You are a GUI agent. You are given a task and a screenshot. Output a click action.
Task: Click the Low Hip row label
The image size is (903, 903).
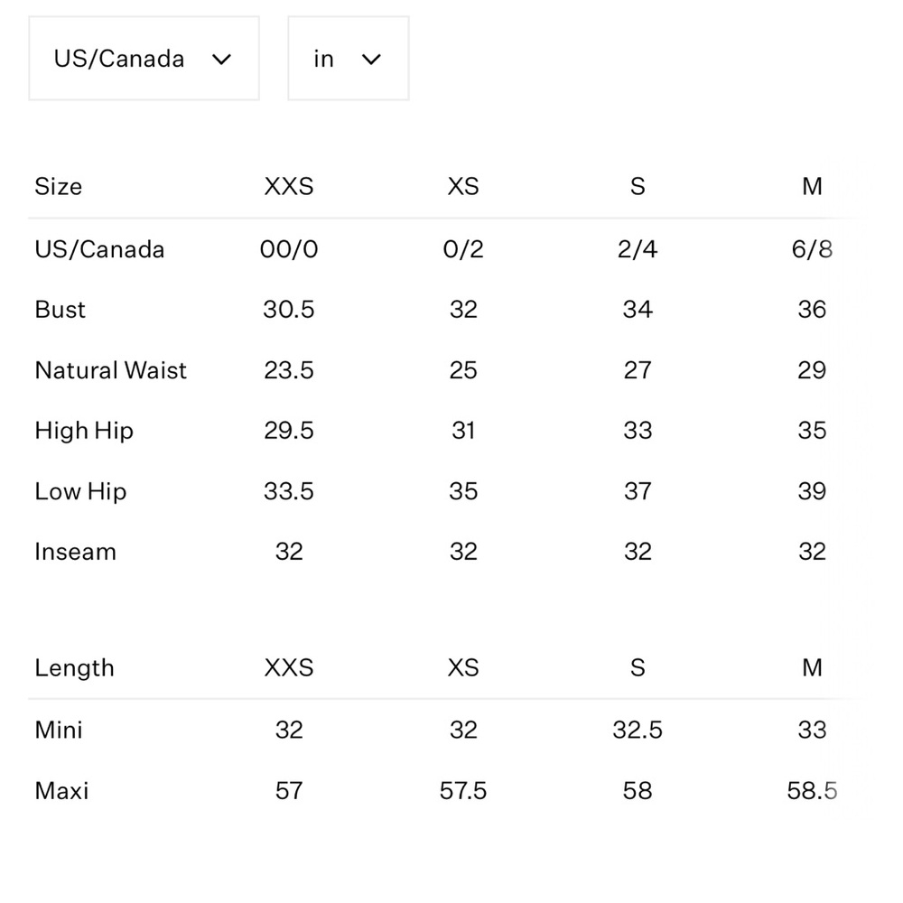[80, 492]
